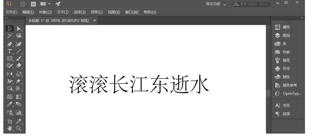This screenshot has height=136, width=315.
Task: Click the 搜索 Adobe Stock search field
Action: (252, 4)
